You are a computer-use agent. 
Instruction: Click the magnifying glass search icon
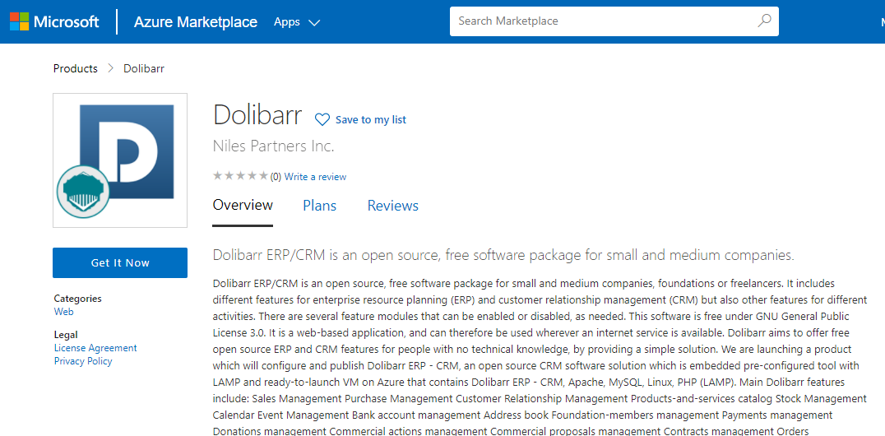click(x=764, y=21)
